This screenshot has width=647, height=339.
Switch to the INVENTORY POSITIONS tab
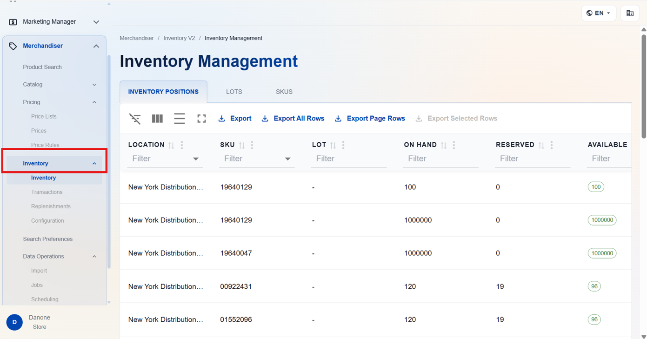163,92
